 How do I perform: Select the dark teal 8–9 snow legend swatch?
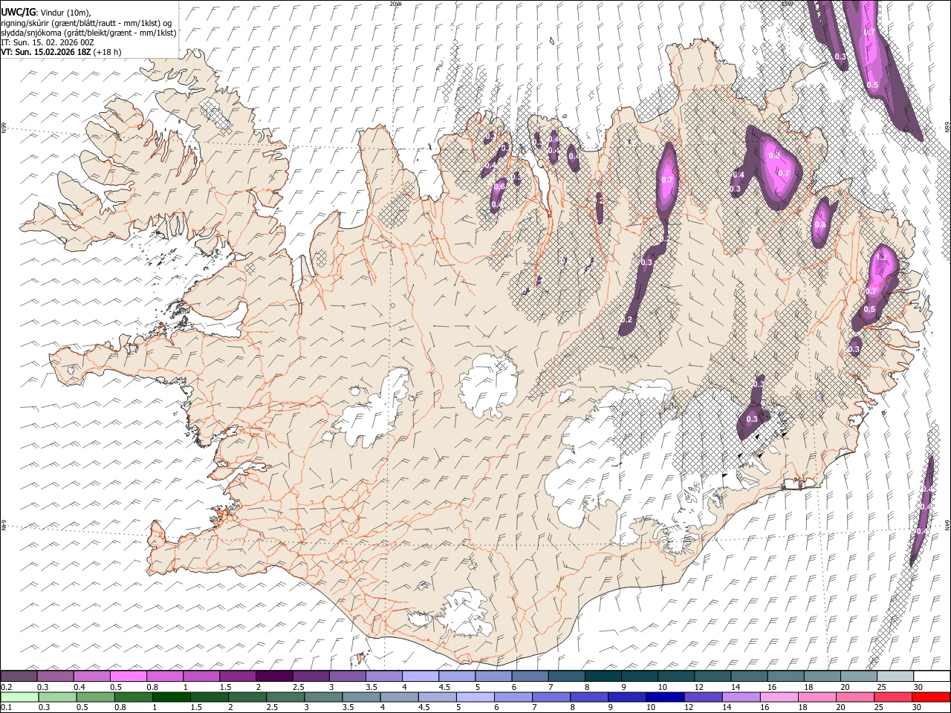point(603,676)
